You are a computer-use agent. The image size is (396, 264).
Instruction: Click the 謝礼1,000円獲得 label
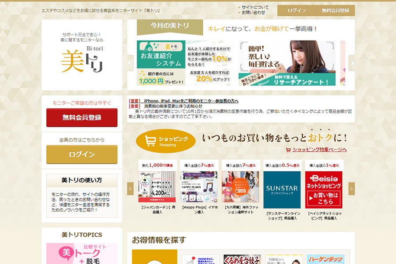pos(157,165)
